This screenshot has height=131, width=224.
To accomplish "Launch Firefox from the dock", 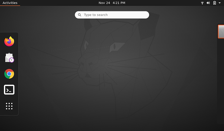I will click(9, 42).
